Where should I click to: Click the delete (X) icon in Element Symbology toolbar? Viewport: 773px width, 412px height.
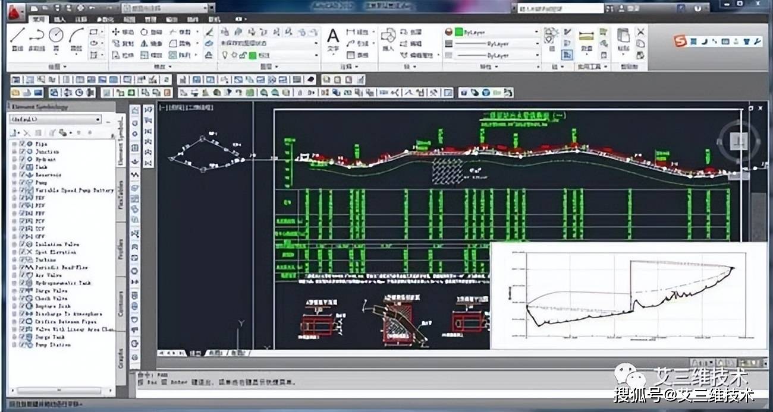pyautogui.click(x=27, y=132)
